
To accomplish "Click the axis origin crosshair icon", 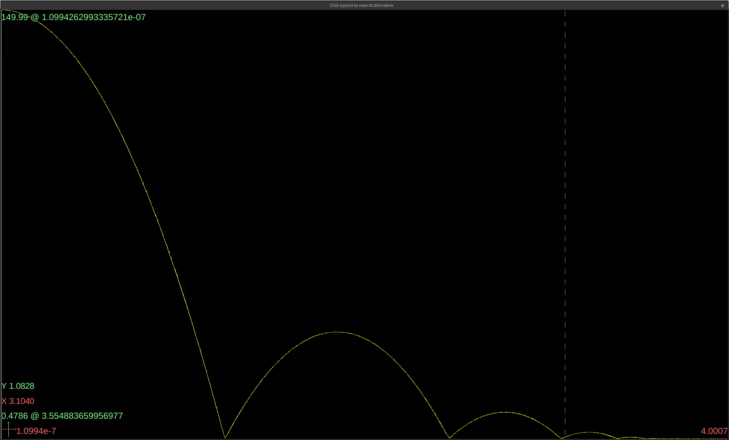I will [x=8, y=429].
